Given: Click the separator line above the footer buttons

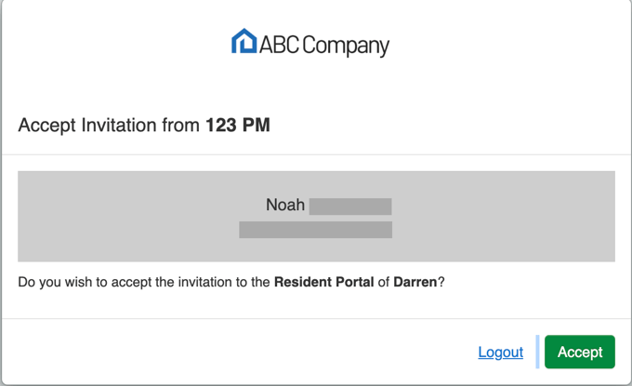Looking at the screenshot, I should (316, 319).
